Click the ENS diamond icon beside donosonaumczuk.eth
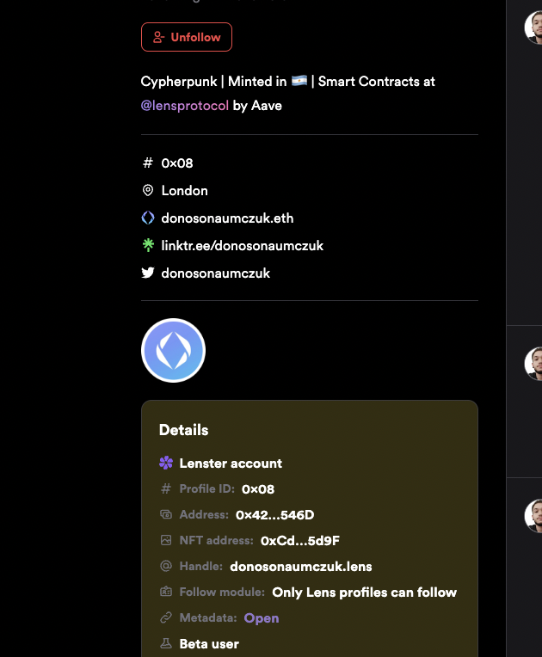542x657 pixels. tap(148, 218)
